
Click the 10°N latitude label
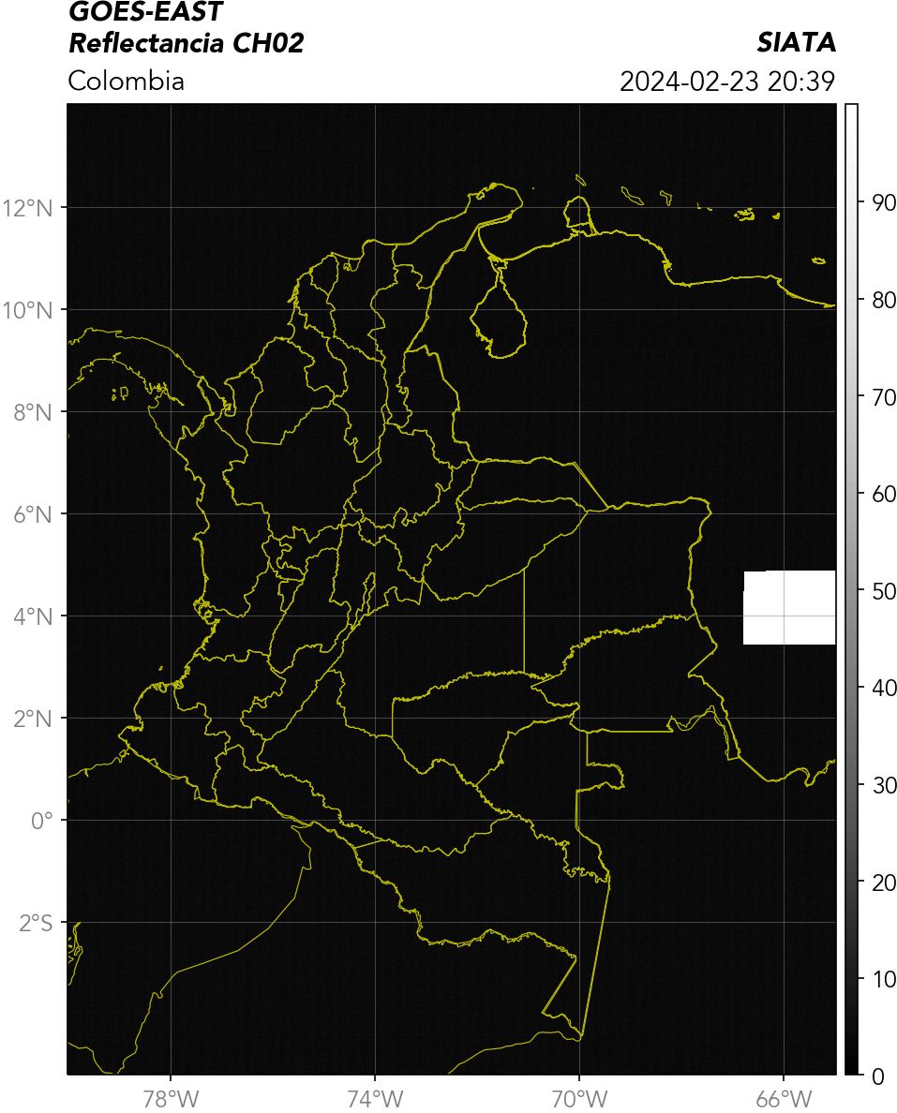(28, 310)
